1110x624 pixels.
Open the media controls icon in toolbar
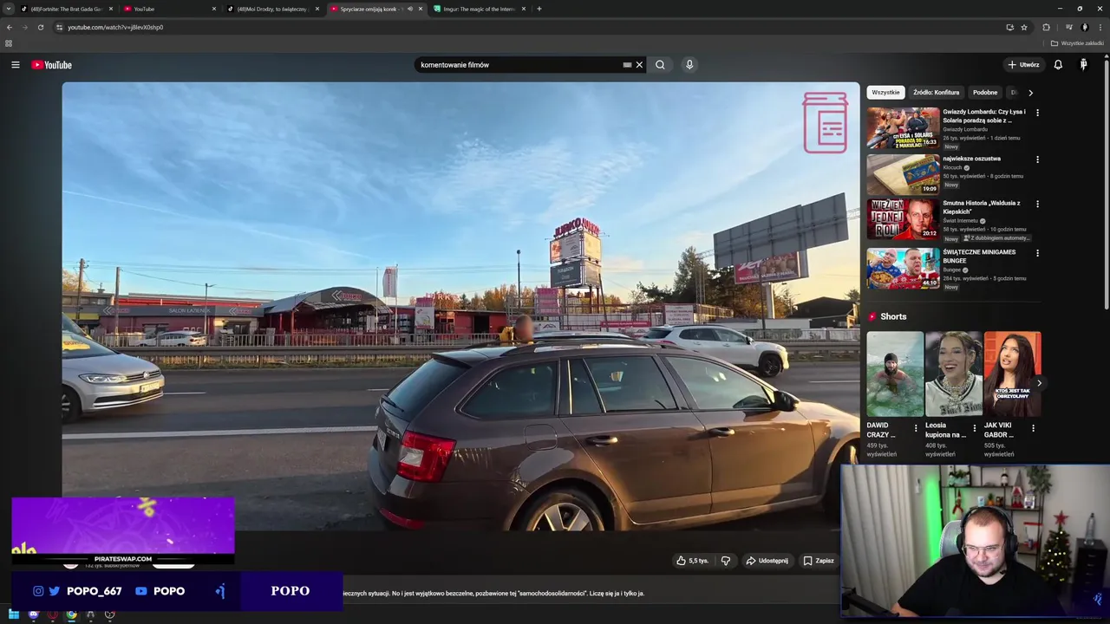coord(1068,27)
